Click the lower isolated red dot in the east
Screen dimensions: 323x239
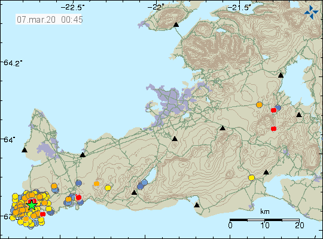(273, 129)
